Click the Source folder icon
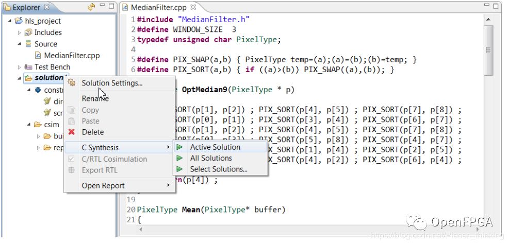 coord(28,44)
